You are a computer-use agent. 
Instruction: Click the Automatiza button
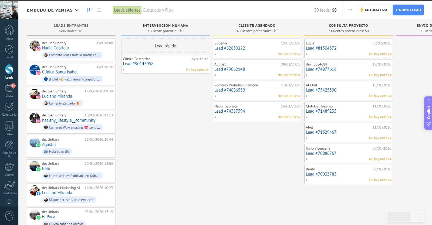(374, 10)
